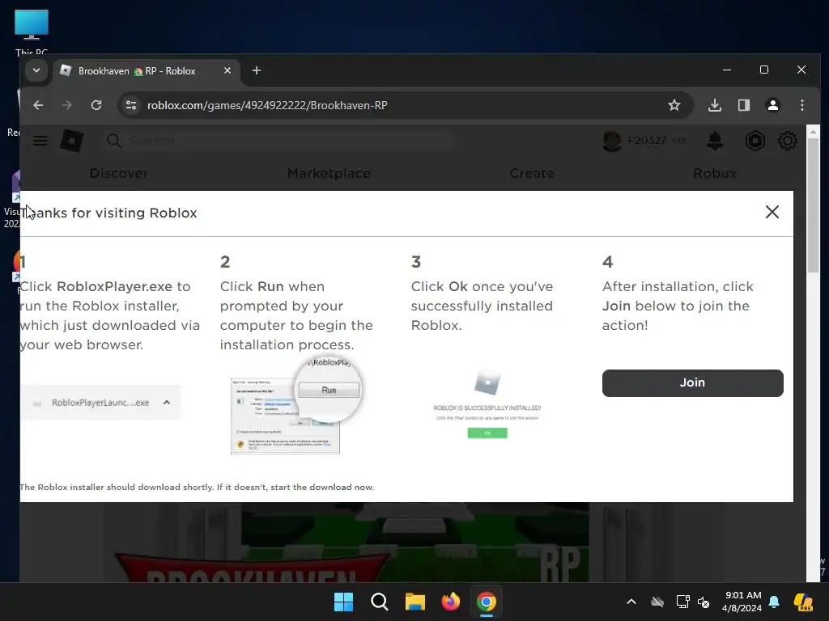Click the RobloxPlayerLauncher.exe download image
The height and width of the screenshot is (621, 829).
pyautogui.click(x=100, y=403)
